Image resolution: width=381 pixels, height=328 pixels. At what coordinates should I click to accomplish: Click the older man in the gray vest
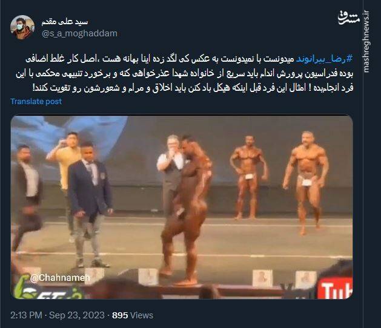coord(170,170)
